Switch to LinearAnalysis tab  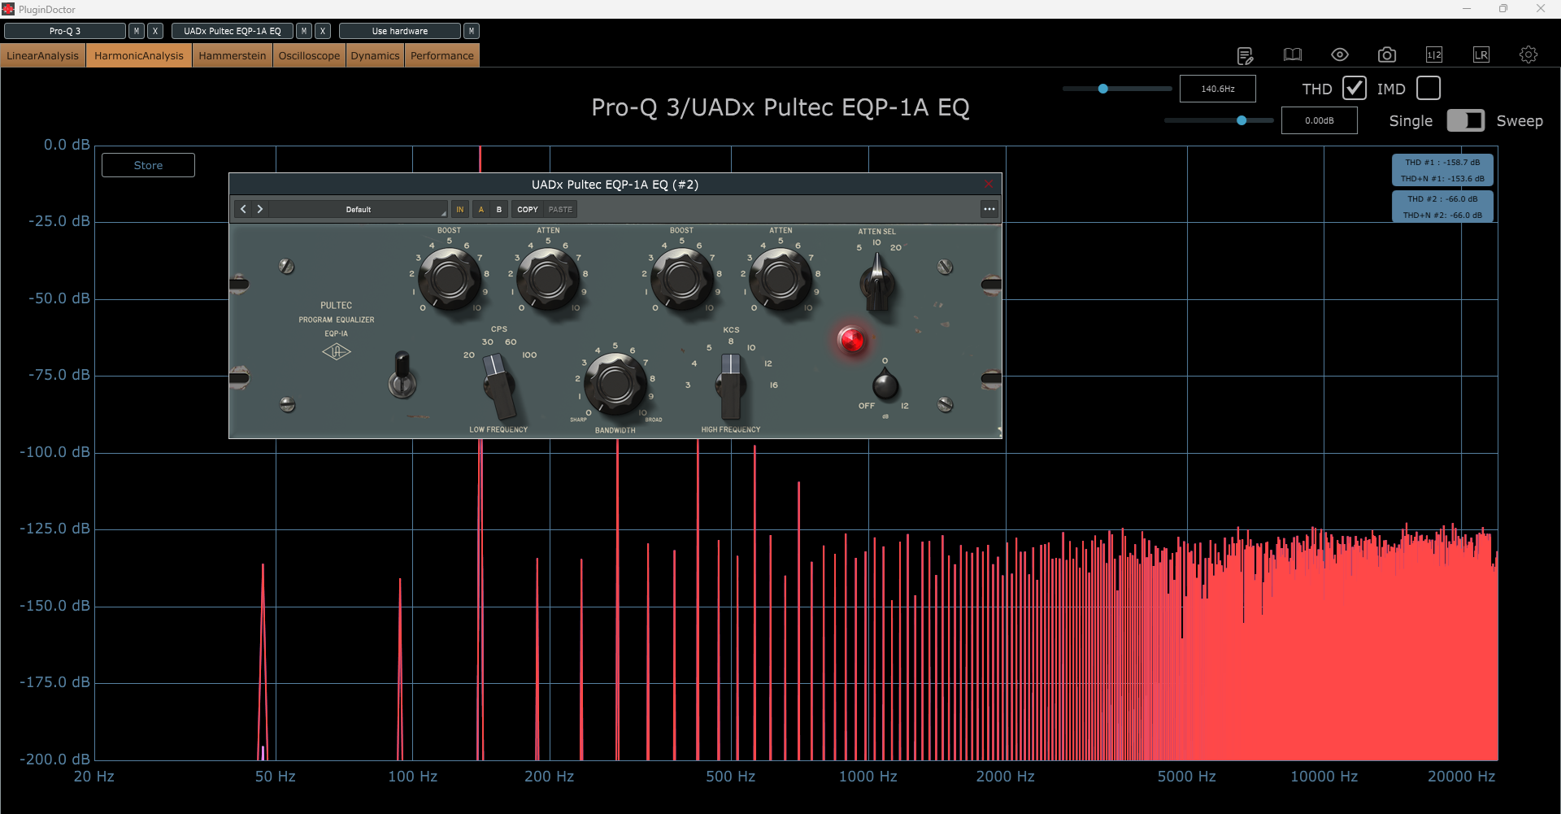point(43,55)
